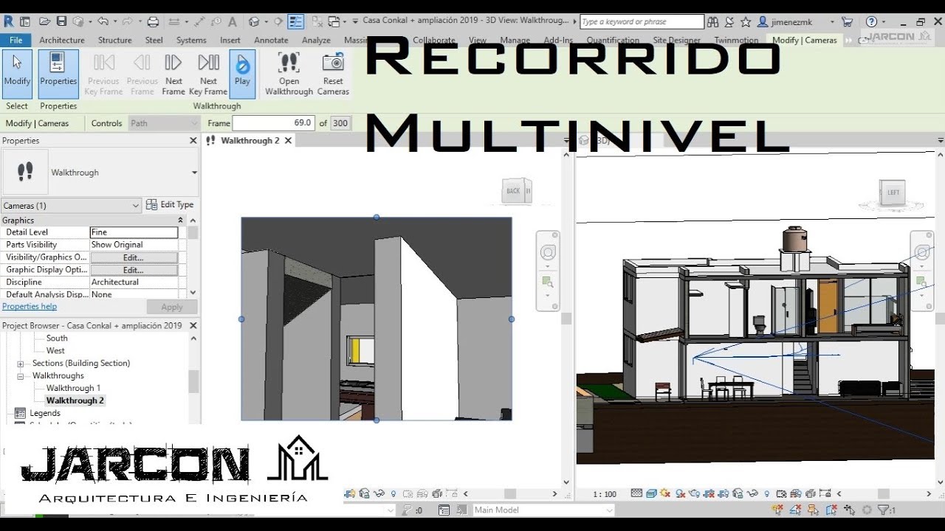Screen dimensions: 945x531
Task: Click the Frame number input field
Action: pyautogui.click(x=274, y=123)
